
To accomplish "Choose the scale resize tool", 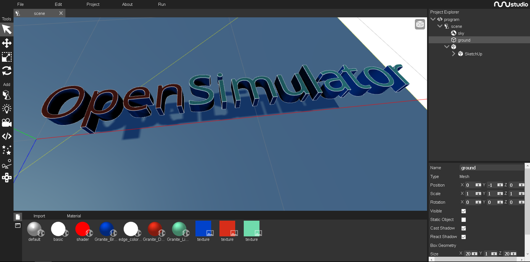I will pos(7,57).
